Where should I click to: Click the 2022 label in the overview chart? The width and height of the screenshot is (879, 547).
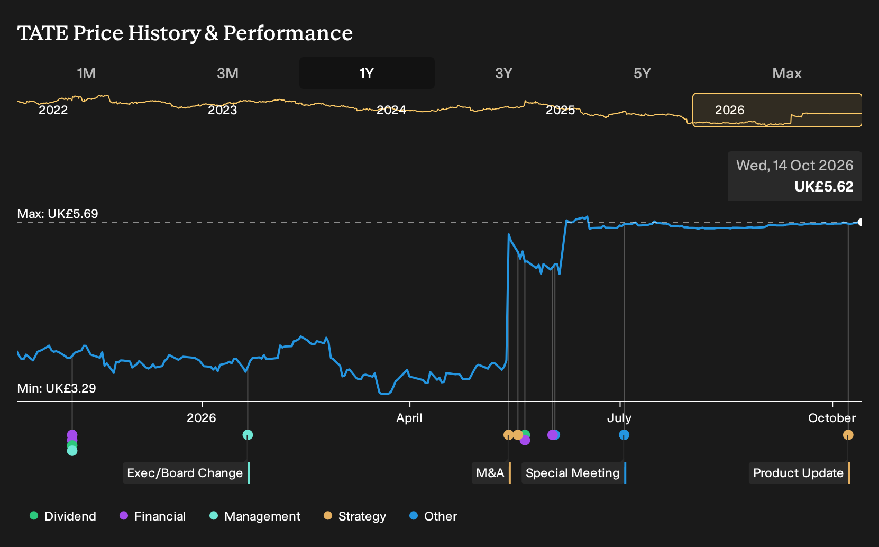tap(53, 110)
